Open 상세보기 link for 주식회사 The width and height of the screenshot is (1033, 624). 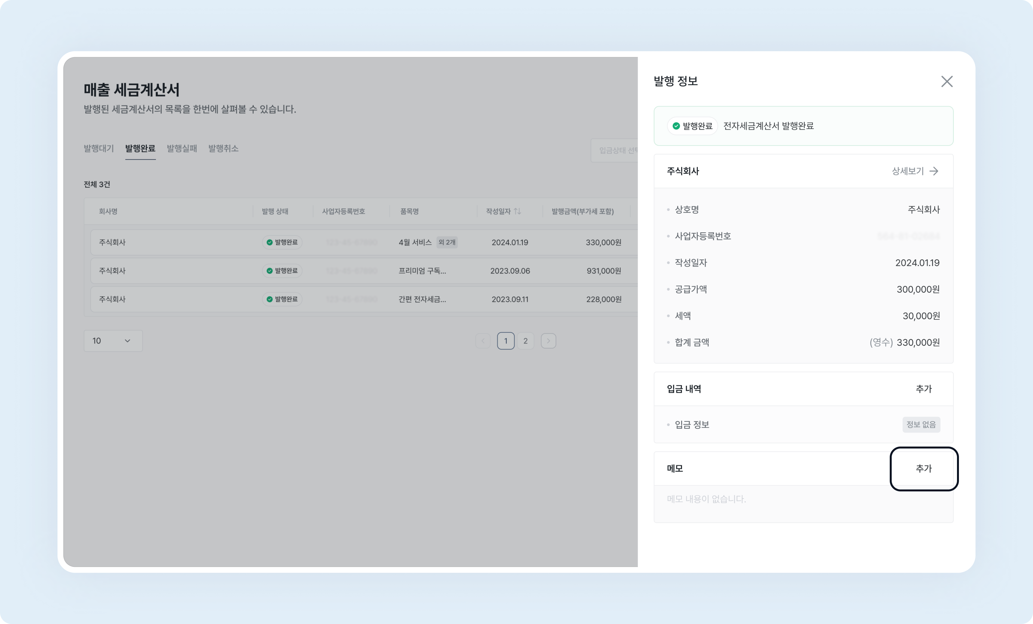click(908, 171)
